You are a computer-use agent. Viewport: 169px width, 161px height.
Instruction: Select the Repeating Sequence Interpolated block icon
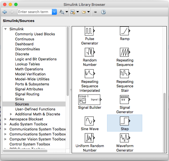(x=90, y=74)
